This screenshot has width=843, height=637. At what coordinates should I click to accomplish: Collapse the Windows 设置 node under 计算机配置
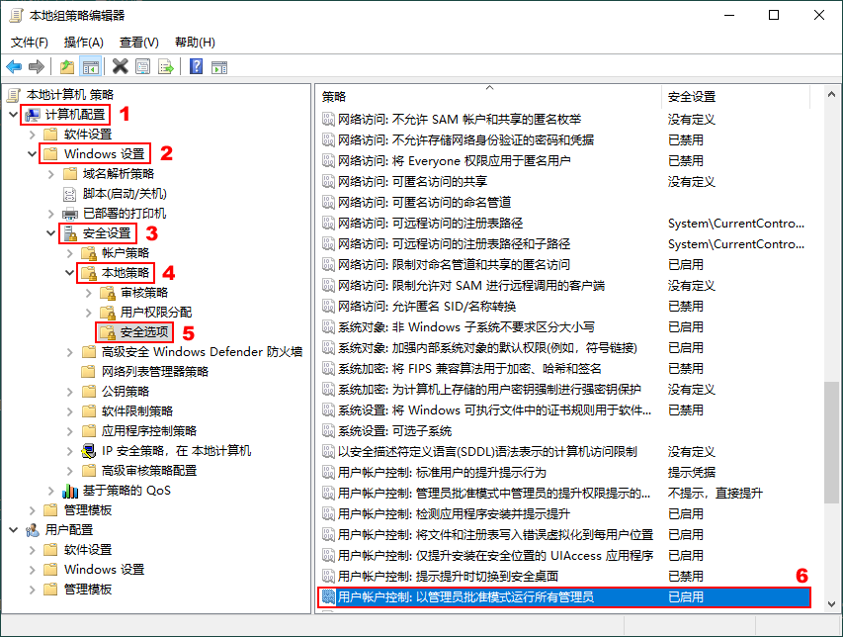(x=33, y=154)
